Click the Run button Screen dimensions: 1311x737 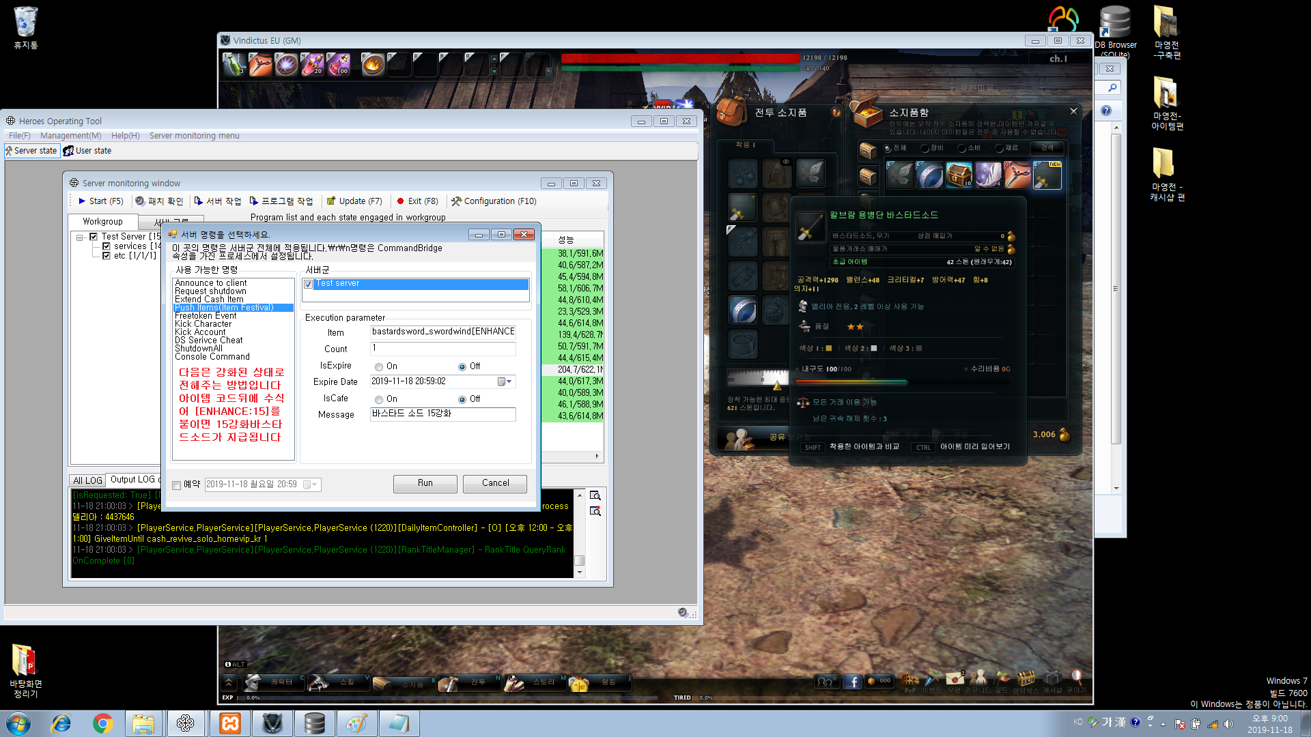pos(425,483)
